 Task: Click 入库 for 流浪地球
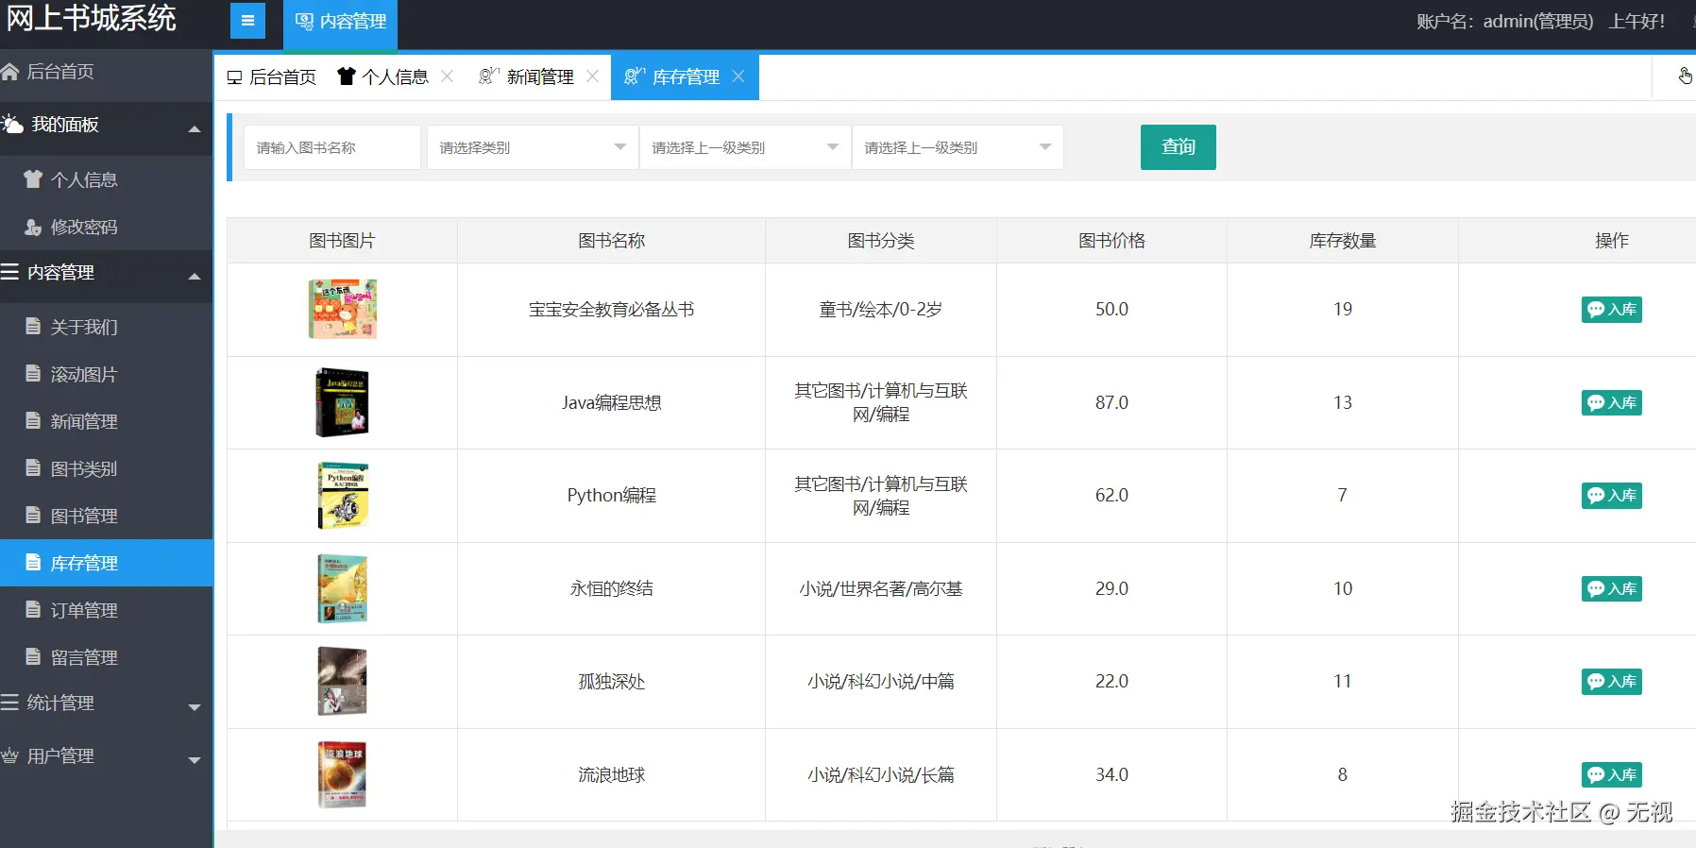coord(1611,775)
